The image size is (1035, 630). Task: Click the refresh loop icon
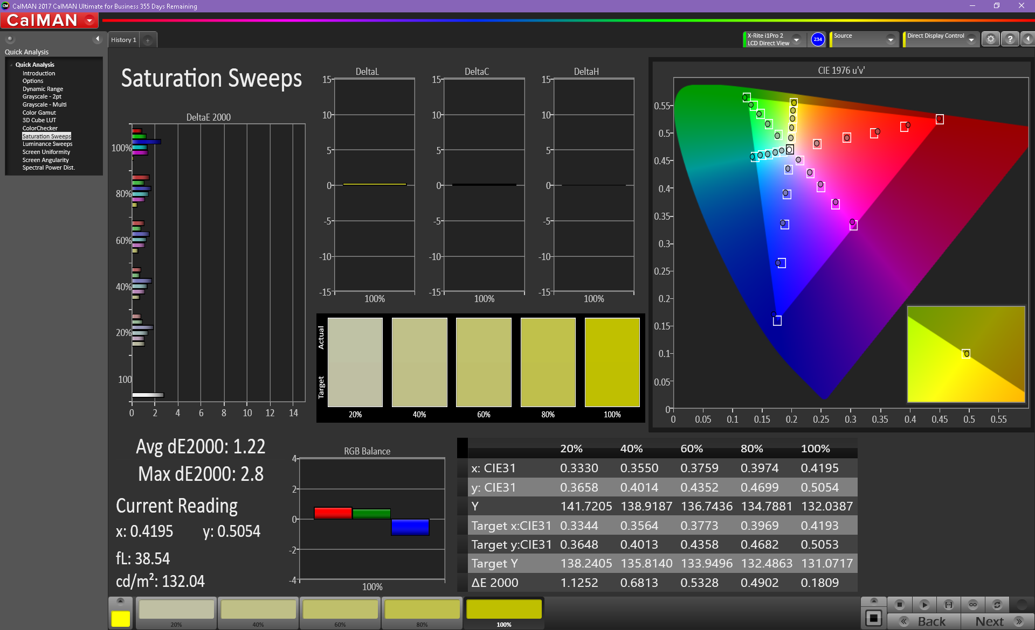click(x=997, y=605)
